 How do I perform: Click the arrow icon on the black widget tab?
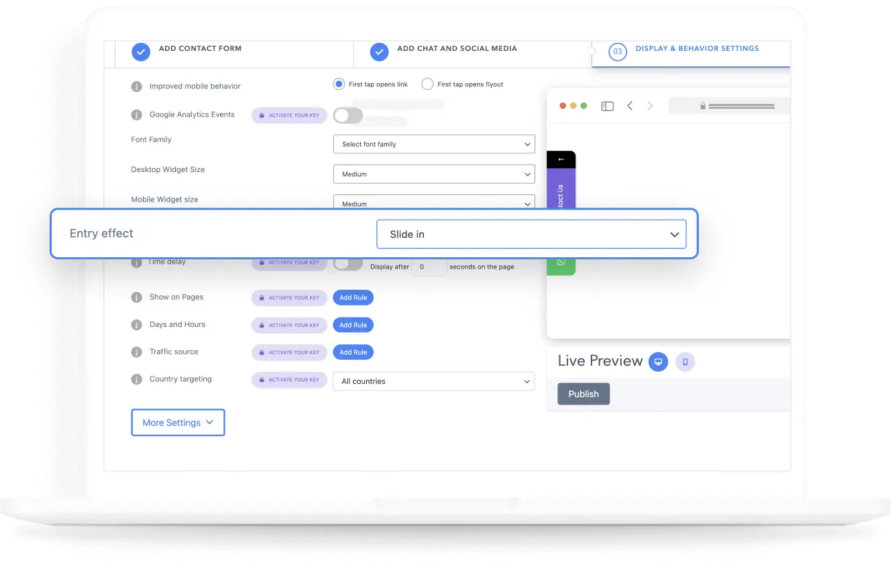[561, 159]
